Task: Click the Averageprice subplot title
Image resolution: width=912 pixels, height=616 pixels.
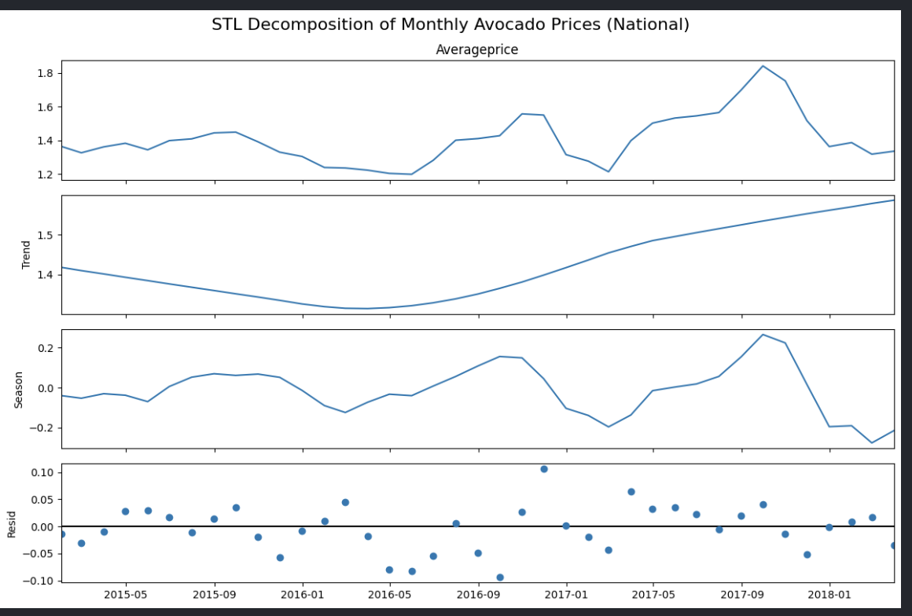Action: click(476, 50)
